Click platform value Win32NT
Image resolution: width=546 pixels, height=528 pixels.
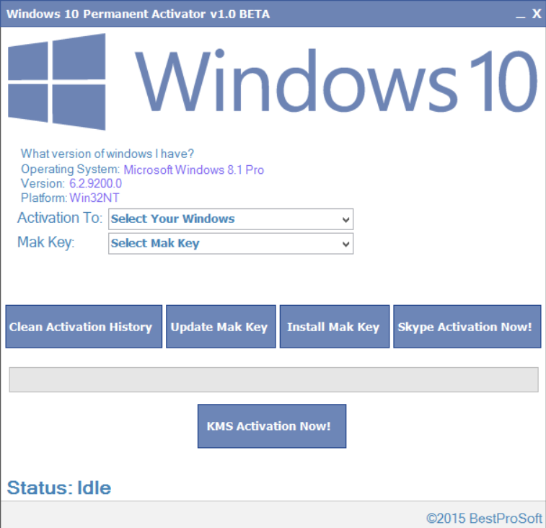[x=94, y=198]
